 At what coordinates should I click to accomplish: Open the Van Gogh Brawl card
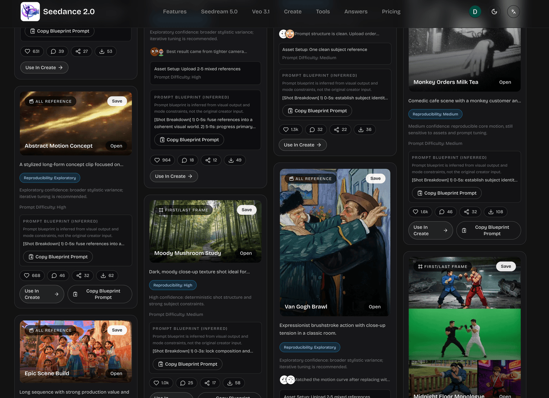375,307
